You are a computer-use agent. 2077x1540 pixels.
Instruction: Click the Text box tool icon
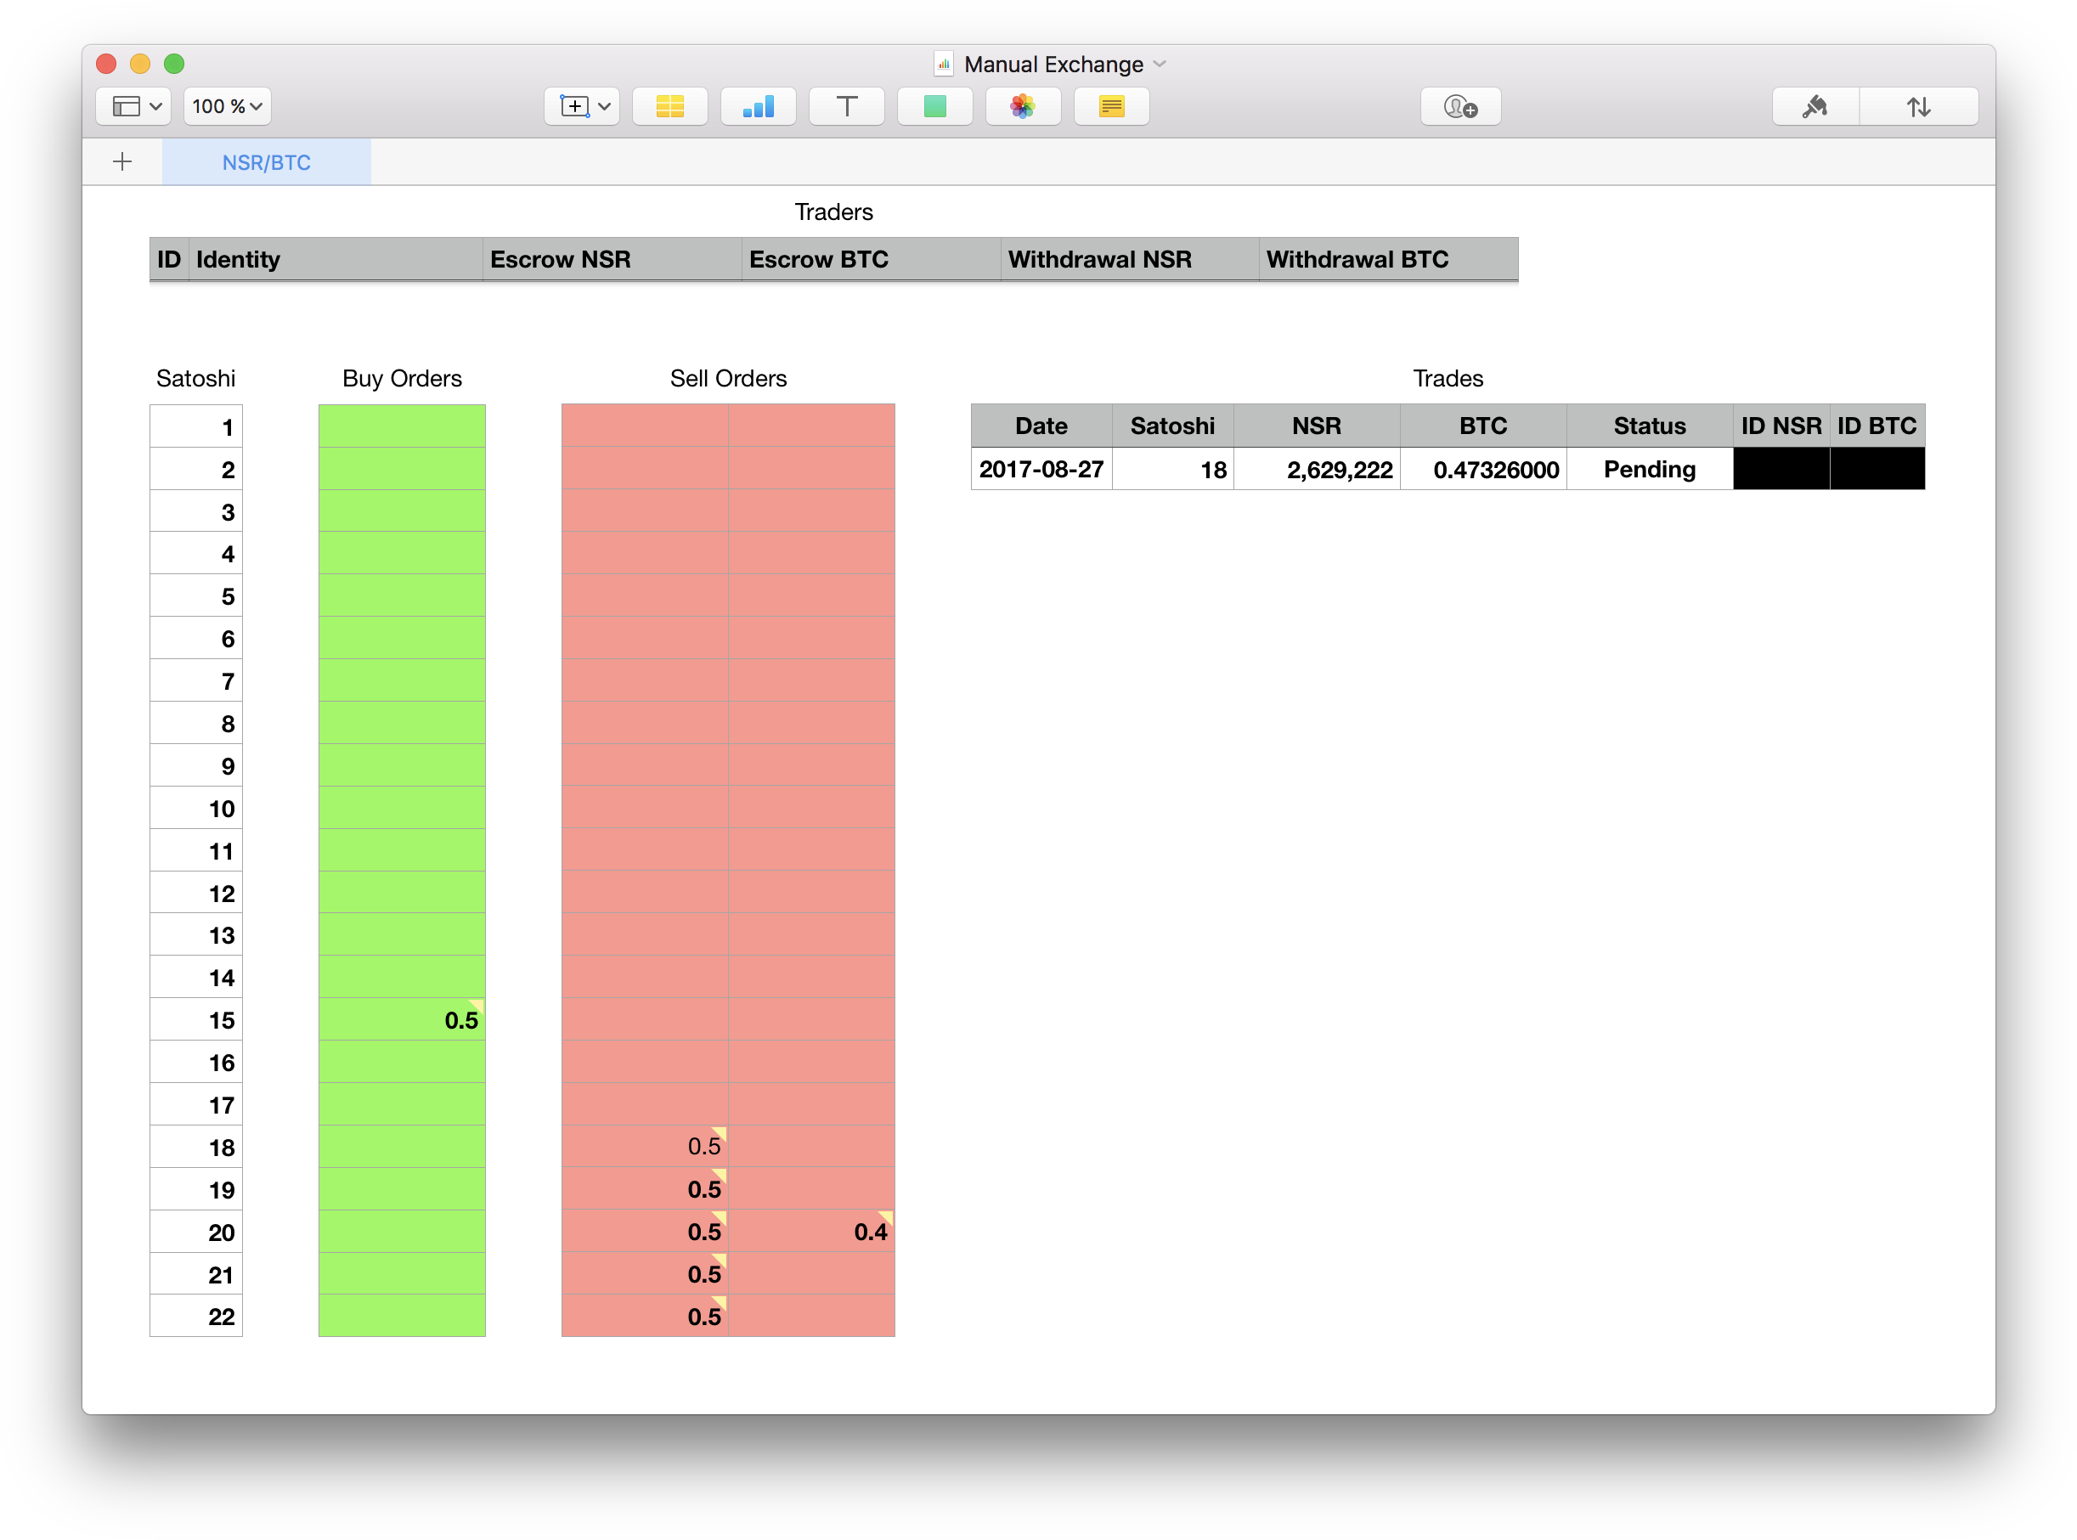845,106
